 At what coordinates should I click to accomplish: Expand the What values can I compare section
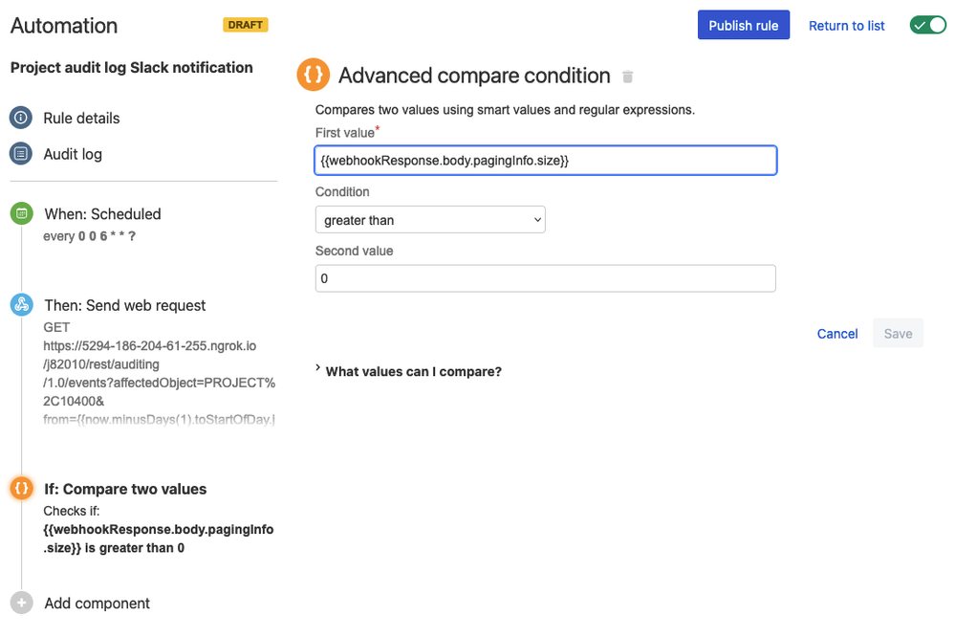[409, 371]
